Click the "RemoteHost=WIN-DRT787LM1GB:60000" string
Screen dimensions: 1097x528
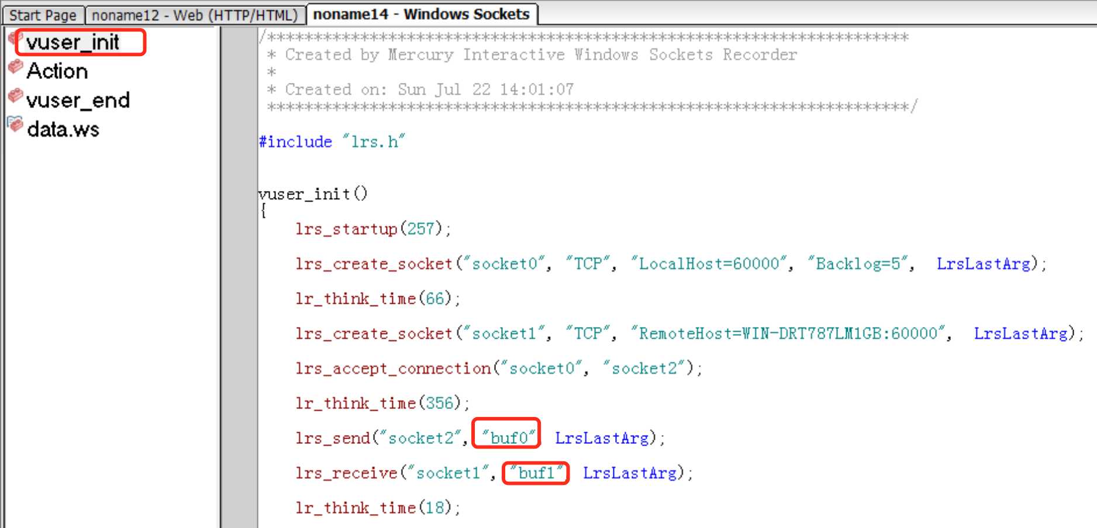[x=788, y=333]
